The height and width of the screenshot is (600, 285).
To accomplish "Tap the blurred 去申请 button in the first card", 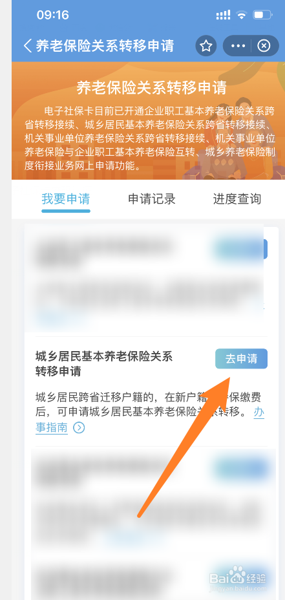I will (239, 250).
